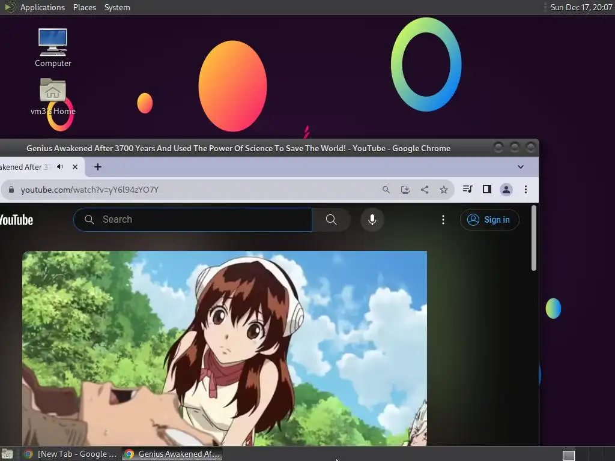Open the Chrome profile avatar

click(506, 190)
